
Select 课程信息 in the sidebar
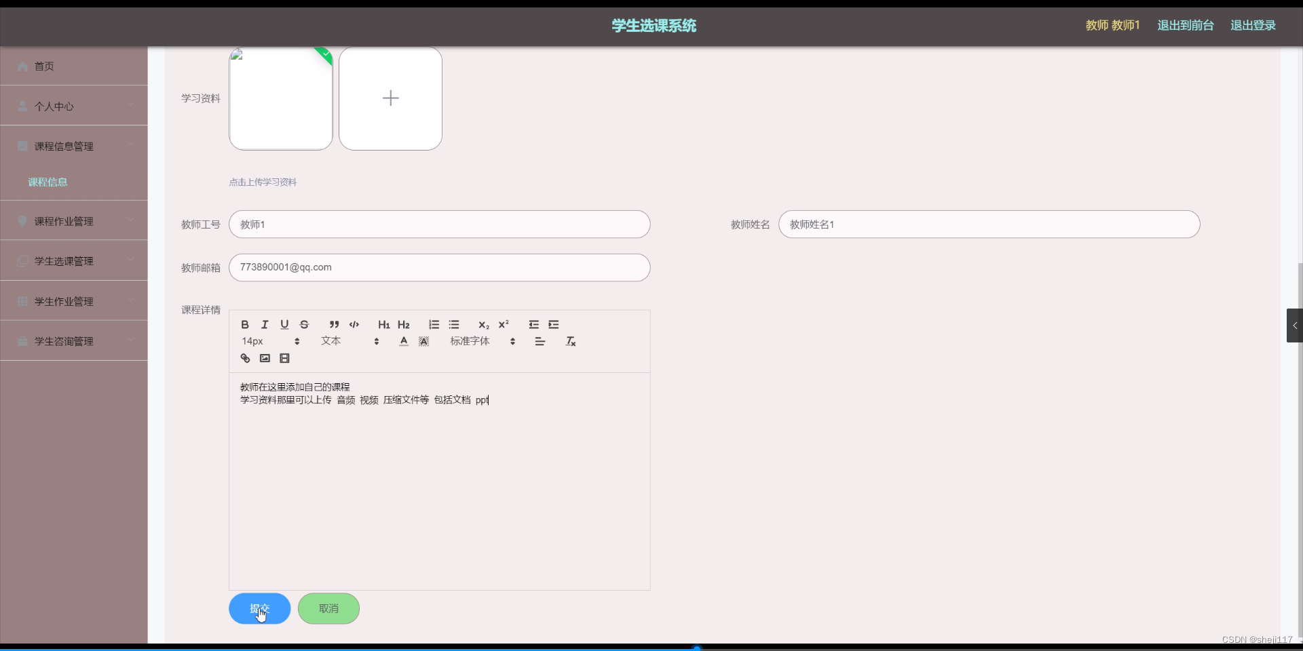[48, 182]
